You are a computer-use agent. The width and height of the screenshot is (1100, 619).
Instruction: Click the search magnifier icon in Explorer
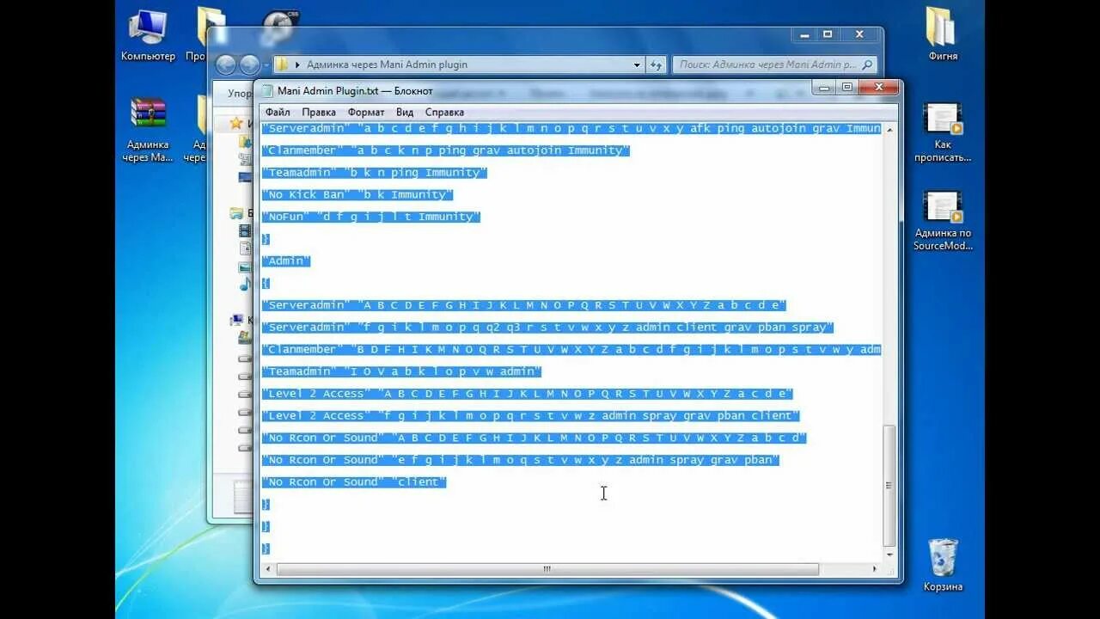pyautogui.click(x=867, y=64)
